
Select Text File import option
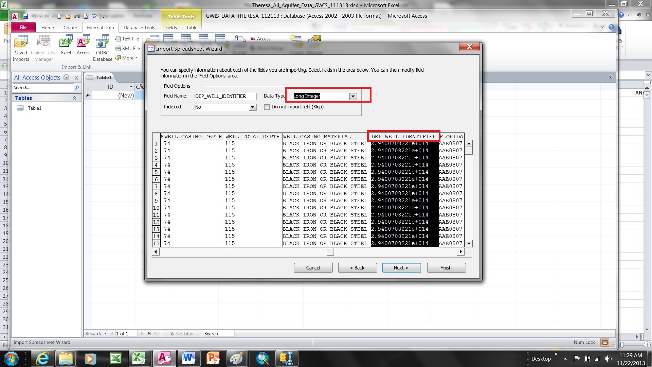point(127,39)
